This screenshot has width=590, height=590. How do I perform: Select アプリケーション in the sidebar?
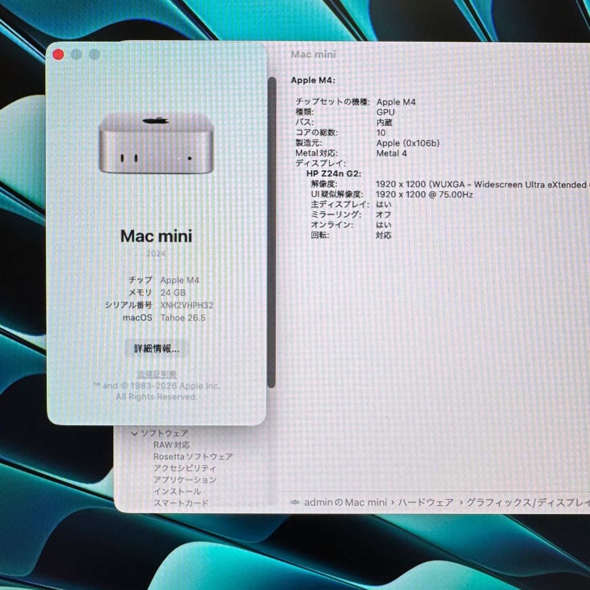coord(185,479)
